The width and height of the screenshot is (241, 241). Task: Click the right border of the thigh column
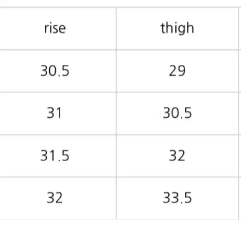pos(239,113)
